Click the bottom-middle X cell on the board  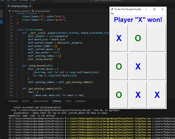138,95
